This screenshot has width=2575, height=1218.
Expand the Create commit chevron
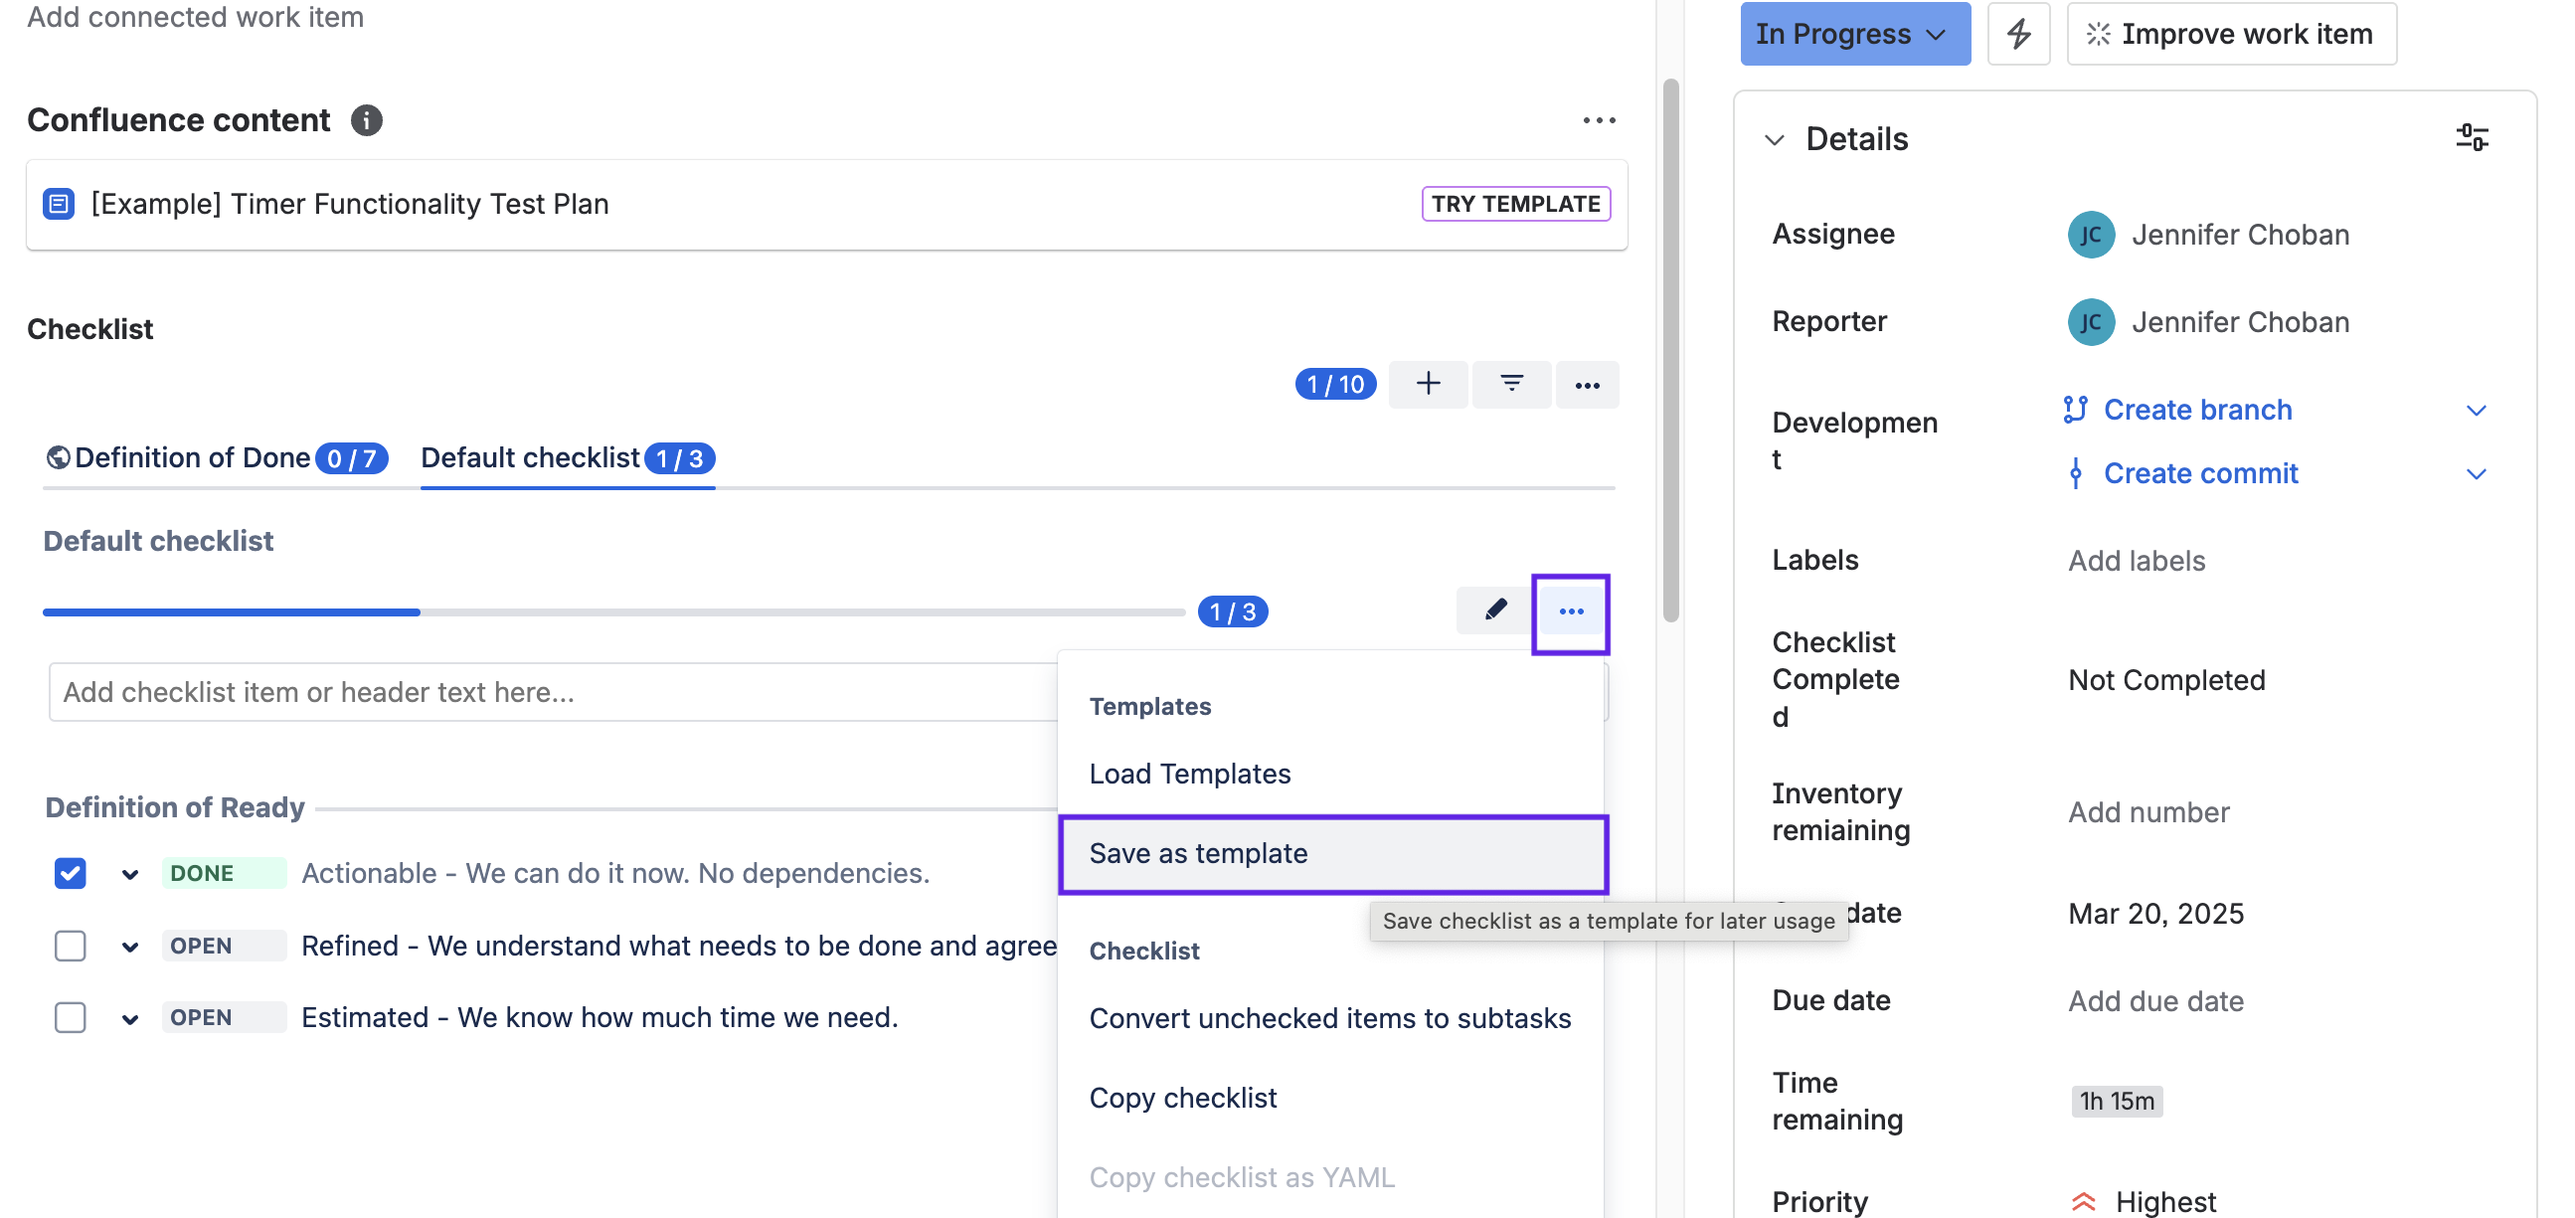click(x=2475, y=474)
